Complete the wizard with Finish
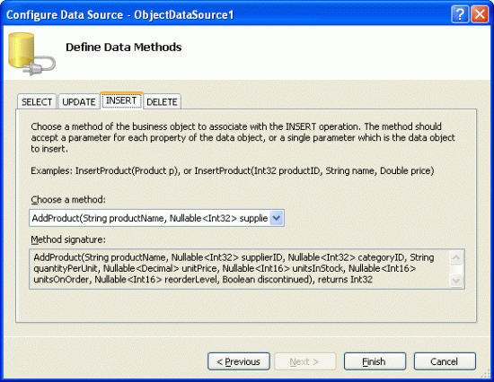 coord(375,361)
